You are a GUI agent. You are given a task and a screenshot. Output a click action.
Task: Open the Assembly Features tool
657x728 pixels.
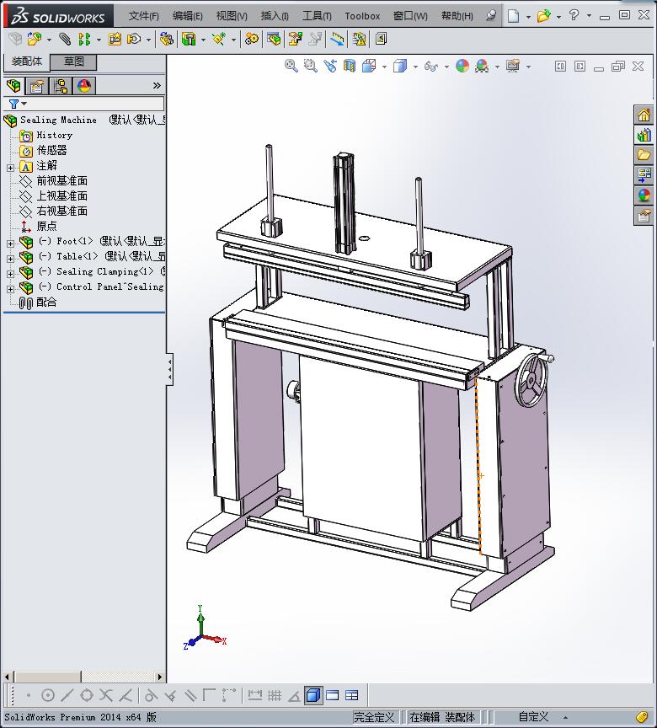(189, 39)
